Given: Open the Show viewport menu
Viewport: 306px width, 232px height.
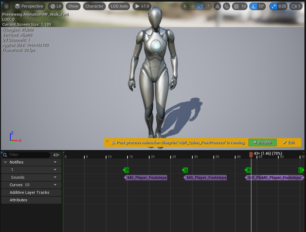Looking at the screenshot, I should pyautogui.click(x=73, y=6).
